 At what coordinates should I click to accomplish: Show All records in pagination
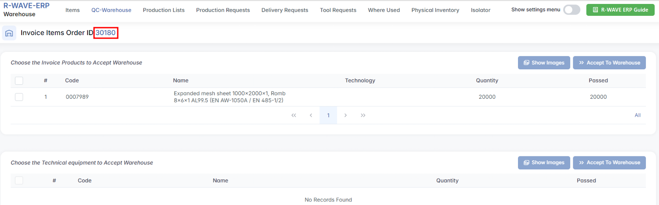[637, 115]
